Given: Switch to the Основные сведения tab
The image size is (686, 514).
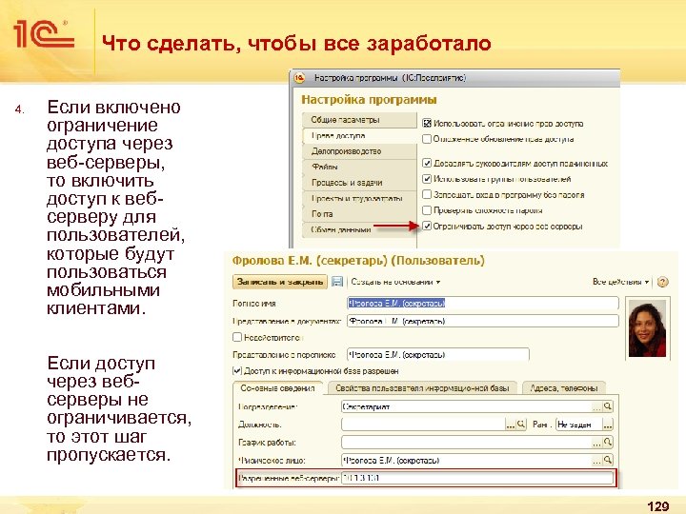Looking at the screenshot, I should click(277, 388).
